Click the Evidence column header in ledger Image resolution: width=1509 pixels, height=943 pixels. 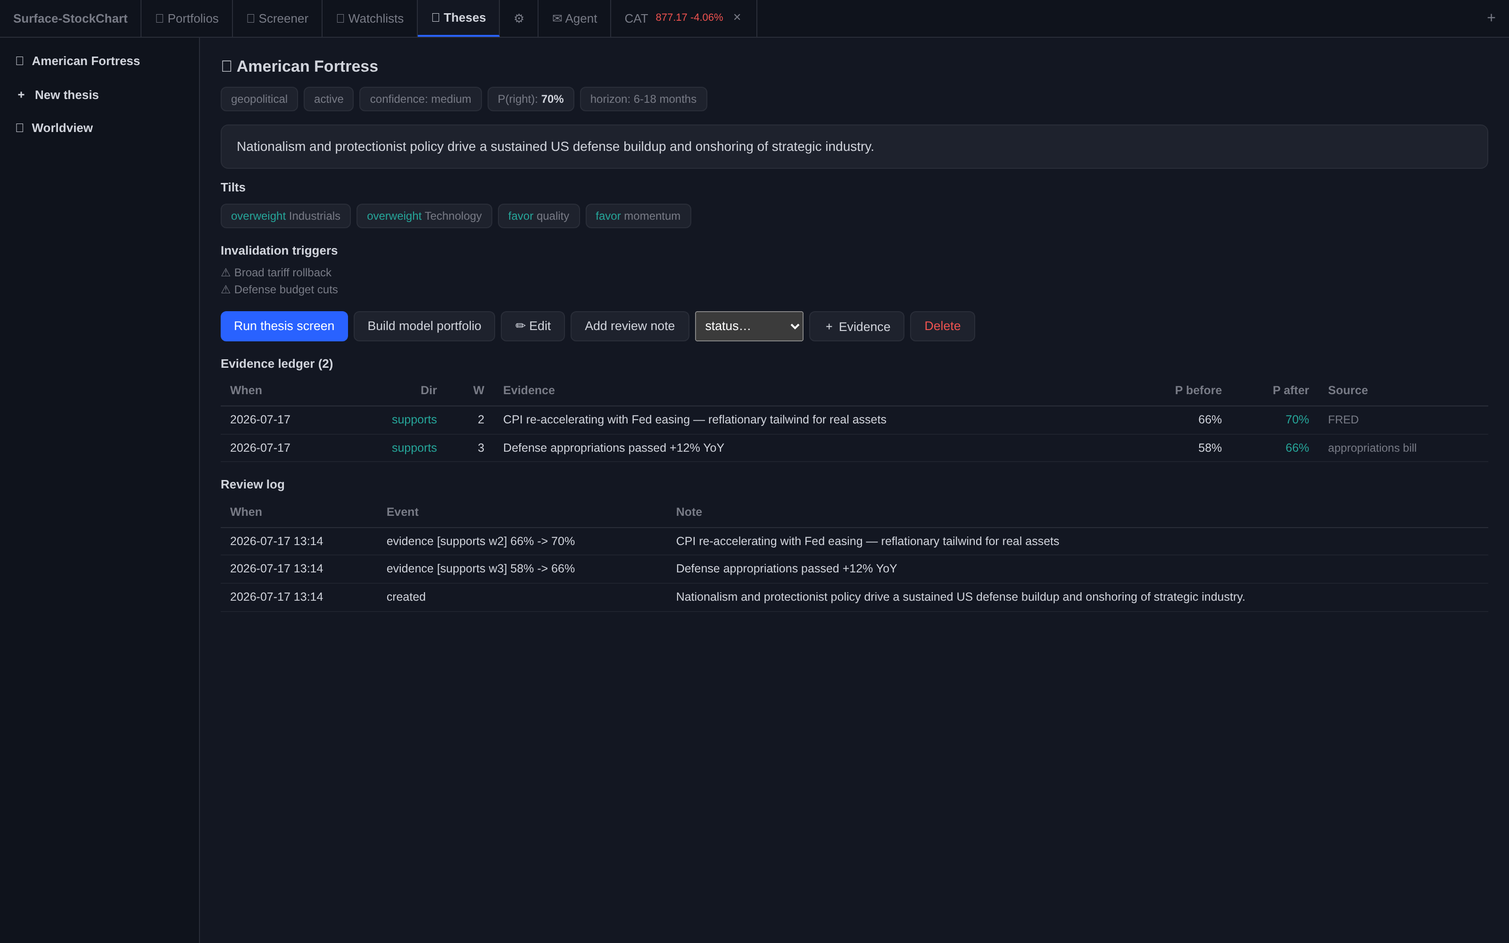[529, 390]
